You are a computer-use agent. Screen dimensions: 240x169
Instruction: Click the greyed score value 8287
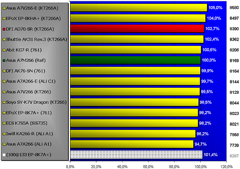(234, 156)
